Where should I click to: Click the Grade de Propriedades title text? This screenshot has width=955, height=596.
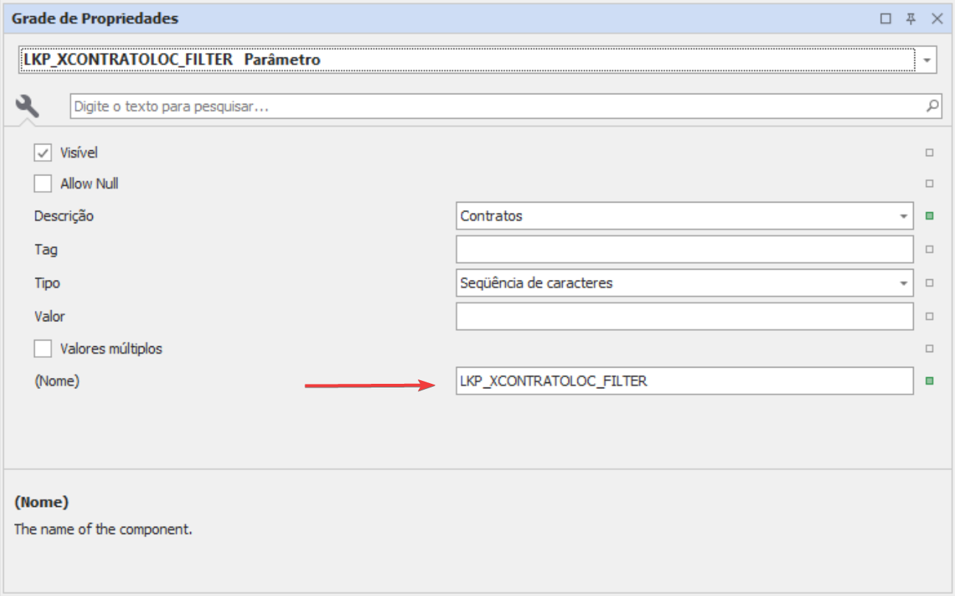click(x=94, y=18)
